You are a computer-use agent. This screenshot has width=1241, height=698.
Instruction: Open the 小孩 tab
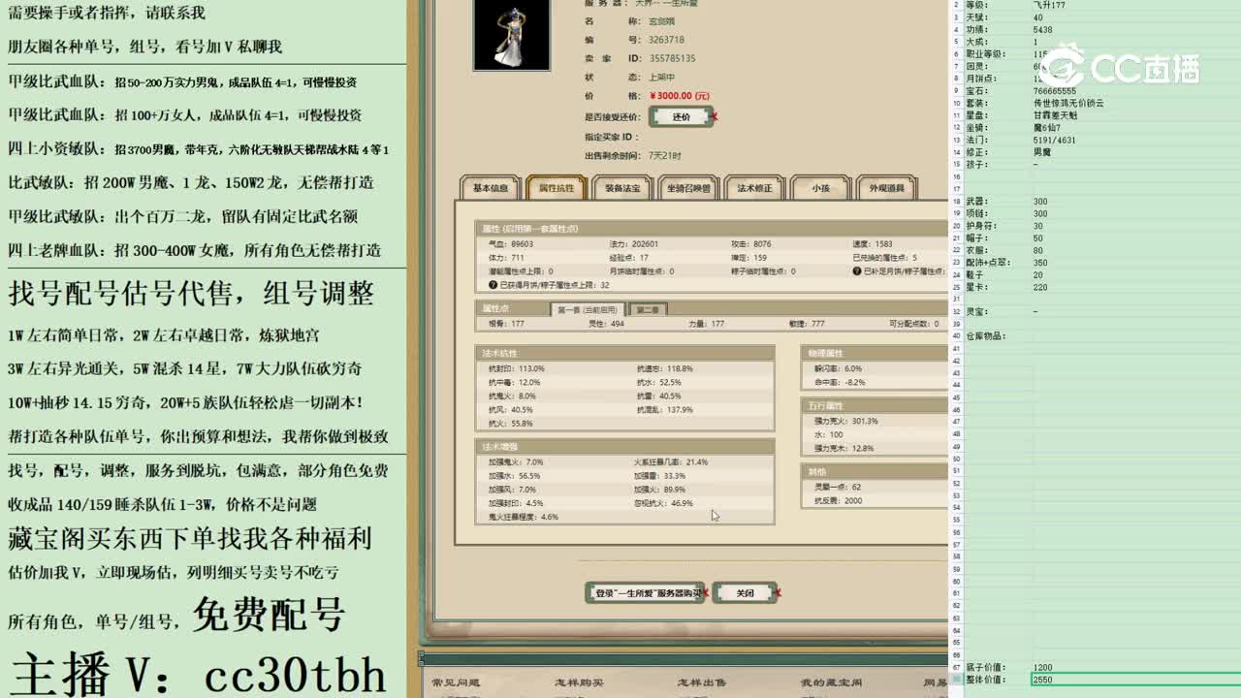[x=820, y=188]
